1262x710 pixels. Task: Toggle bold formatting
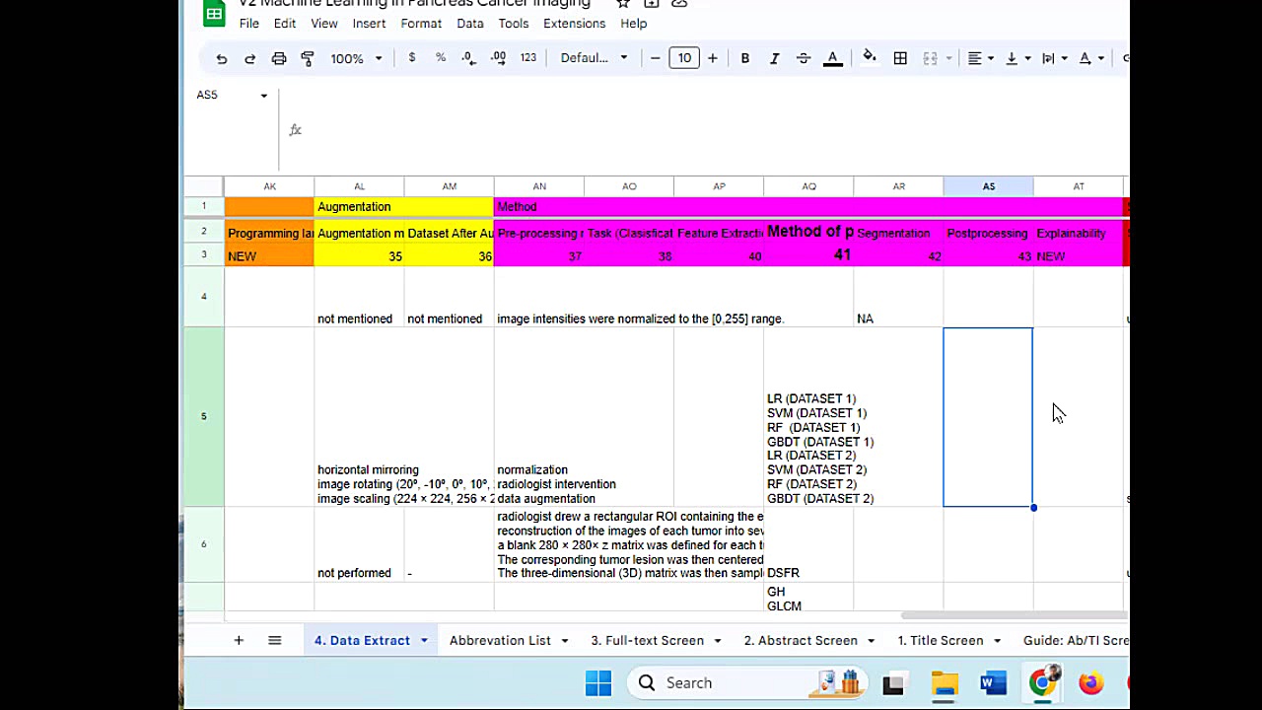[745, 58]
